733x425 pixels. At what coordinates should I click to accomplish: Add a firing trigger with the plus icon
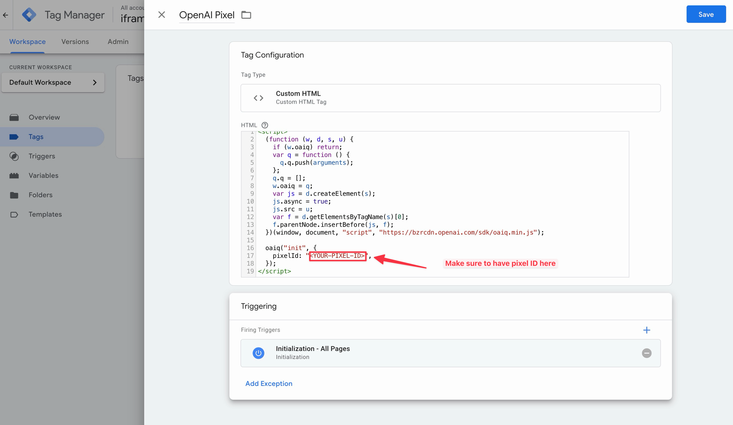point(647,330)
